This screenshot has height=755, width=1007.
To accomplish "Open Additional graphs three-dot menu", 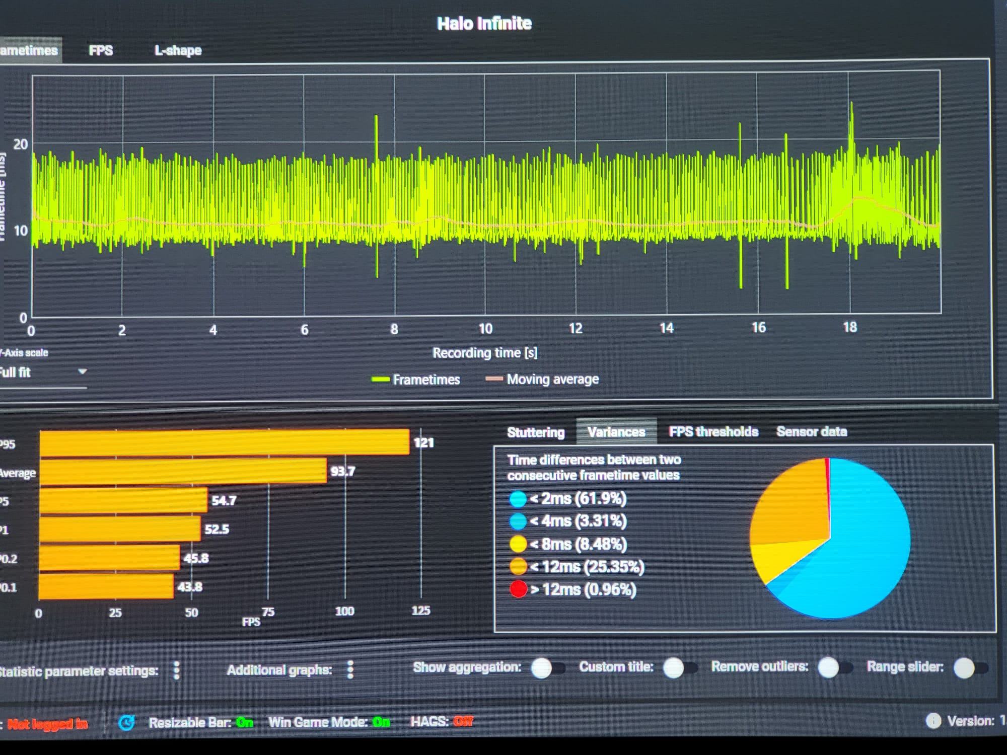I will tap(350, 669).
